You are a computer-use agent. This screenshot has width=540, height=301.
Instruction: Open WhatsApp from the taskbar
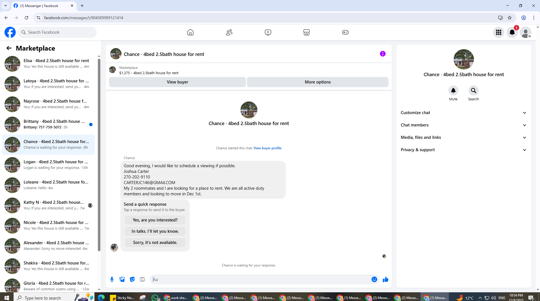coord(156,298)
